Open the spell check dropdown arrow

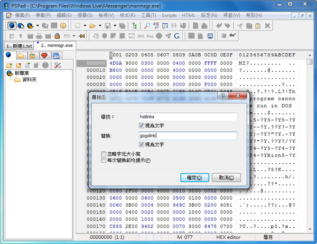74,36
